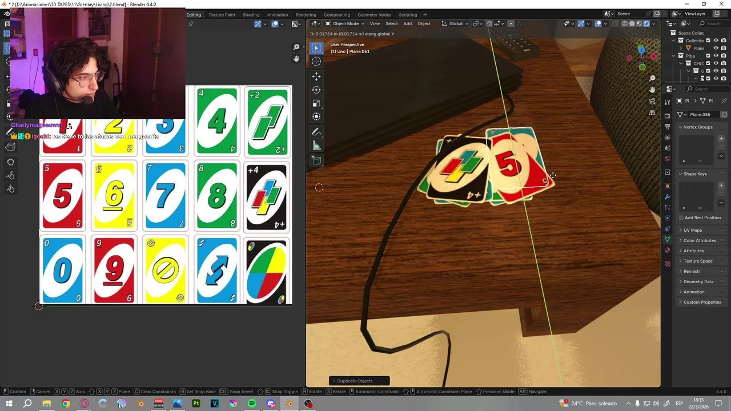Viewport: 731px width, 411px height.
Task: Open the Geometry Nodes workspace tab
Action: pos(374,15)
